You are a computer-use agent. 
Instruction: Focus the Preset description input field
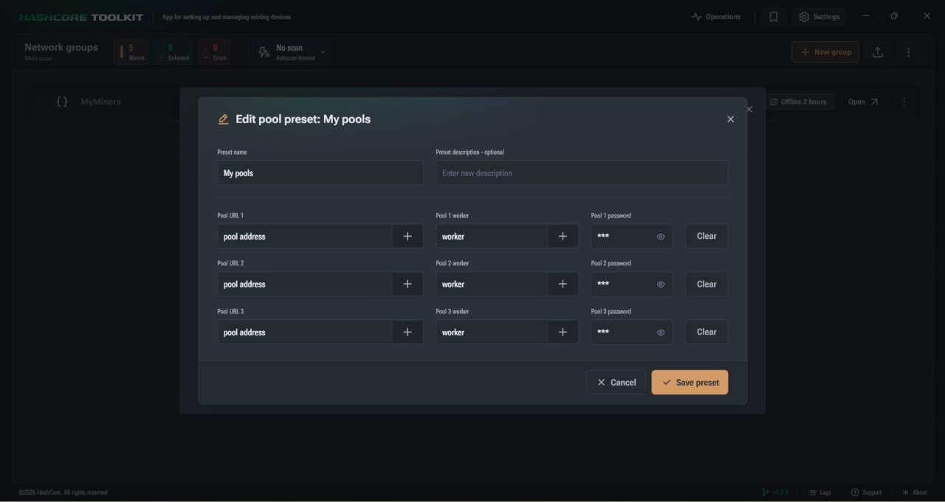(582, 173)
